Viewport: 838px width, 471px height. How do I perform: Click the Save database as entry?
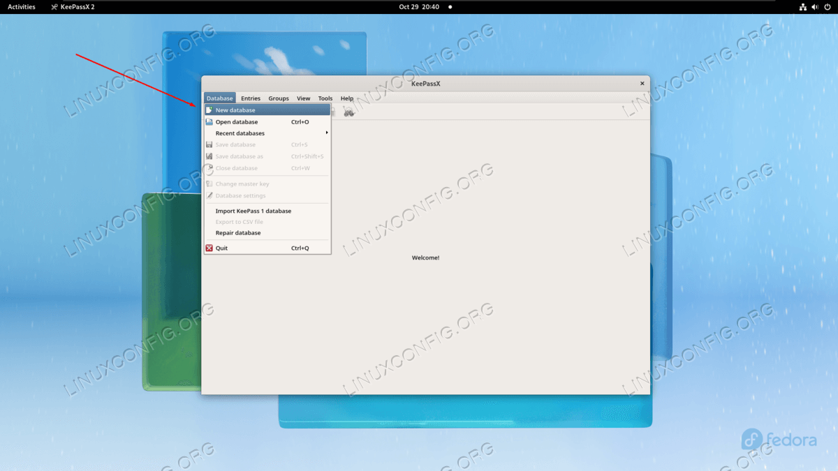point(267,156)
